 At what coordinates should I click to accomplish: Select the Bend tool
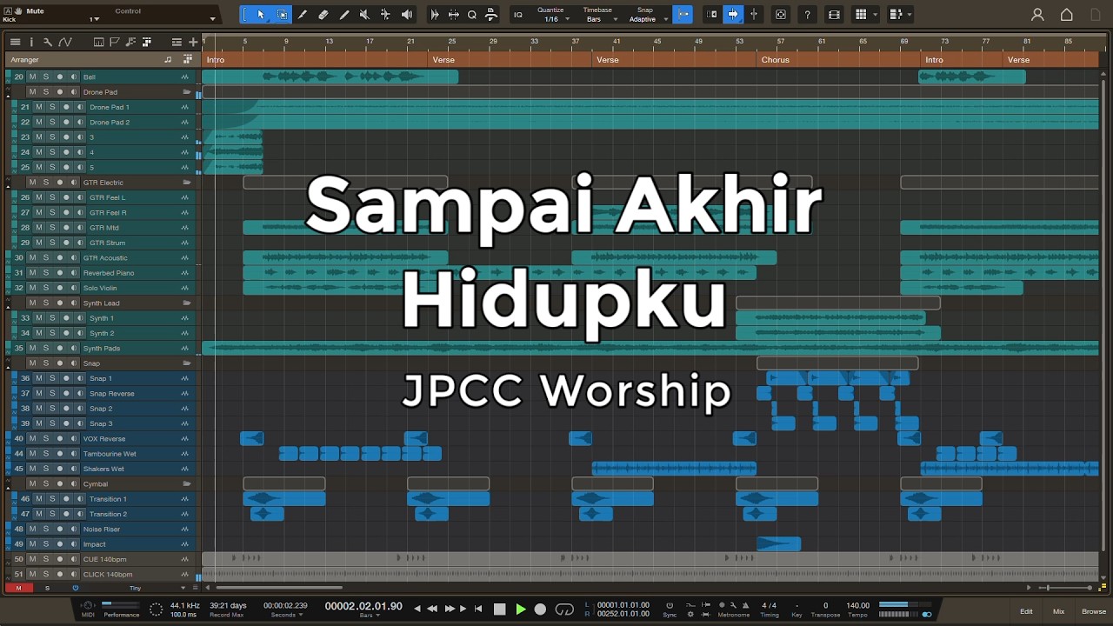pos(386,15)
